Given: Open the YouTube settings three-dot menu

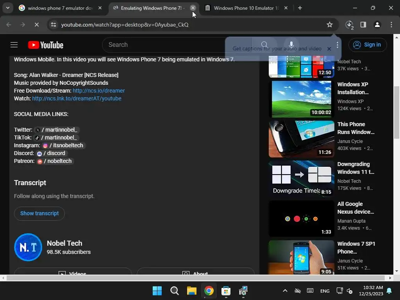Looking at the screenshot, I should (337, 45).
